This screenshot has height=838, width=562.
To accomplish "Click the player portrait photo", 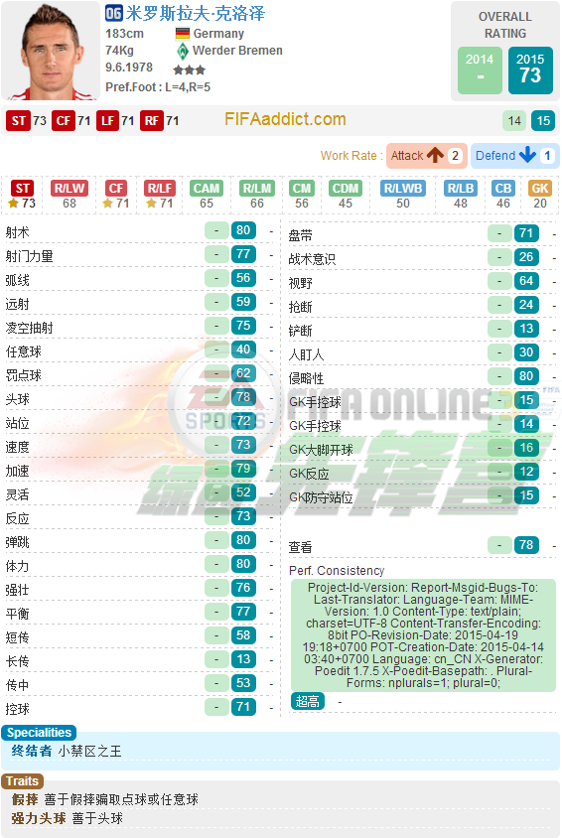I will pyautogui.click(x=51, y=51).
